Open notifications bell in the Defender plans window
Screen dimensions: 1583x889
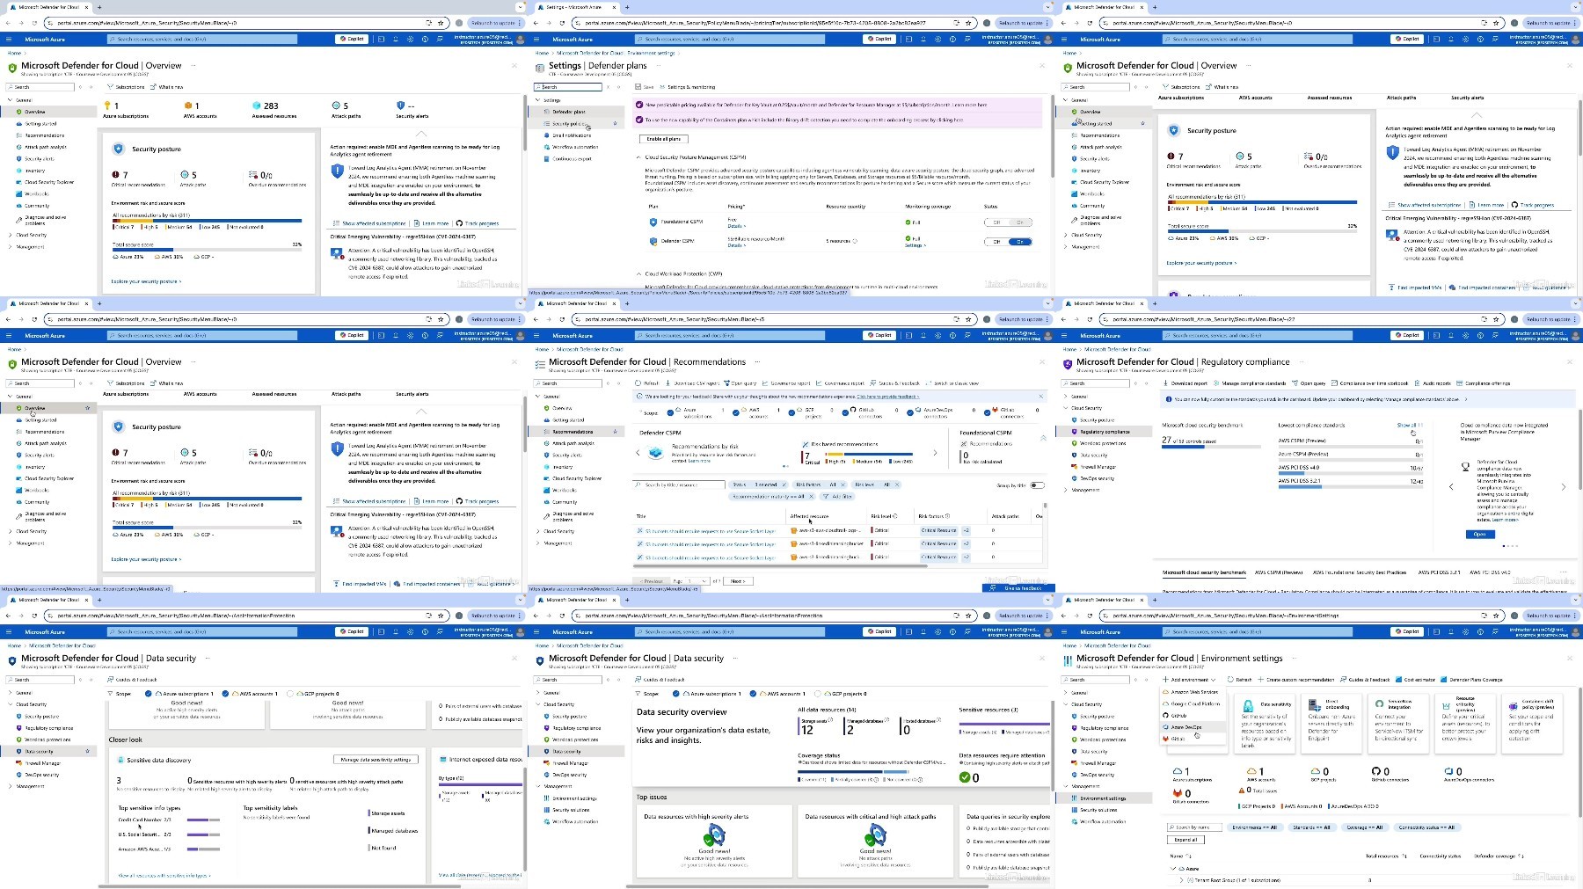coord(923,39)
